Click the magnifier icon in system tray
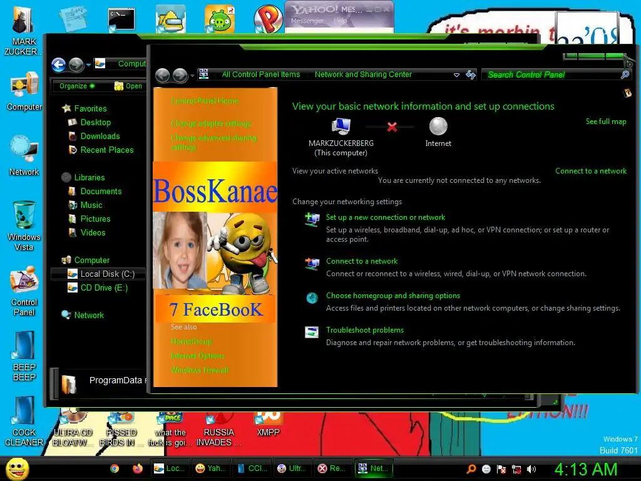This screenshot has width=641, height=481. 471,469
